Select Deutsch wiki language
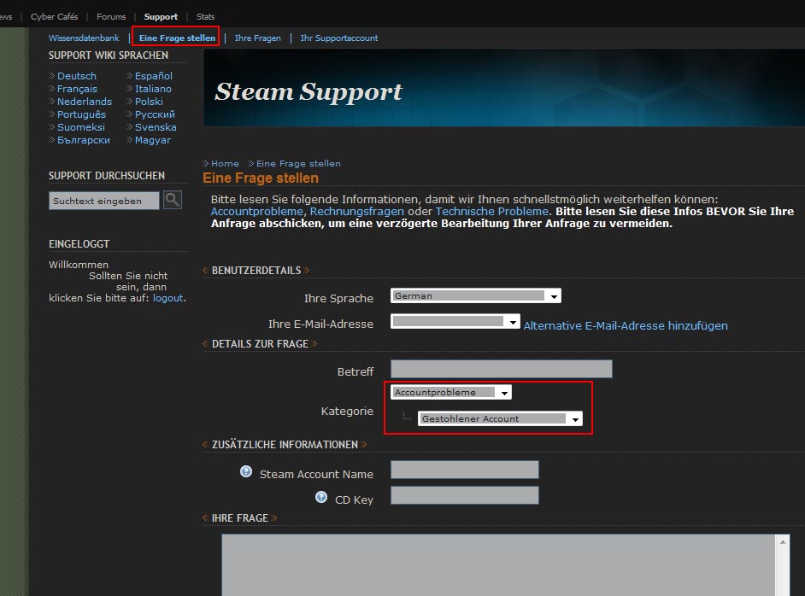This screenshot has width=805, height=596. pyautogui.click(x=77, y=76)
